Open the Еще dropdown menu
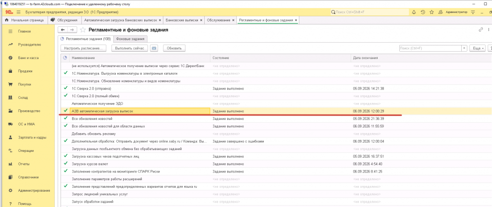 coord(478,48)
